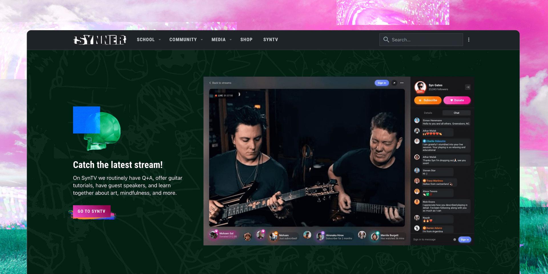
Task: Select the Chat tab
Action: pyautogui.click(x=456, y=113)
